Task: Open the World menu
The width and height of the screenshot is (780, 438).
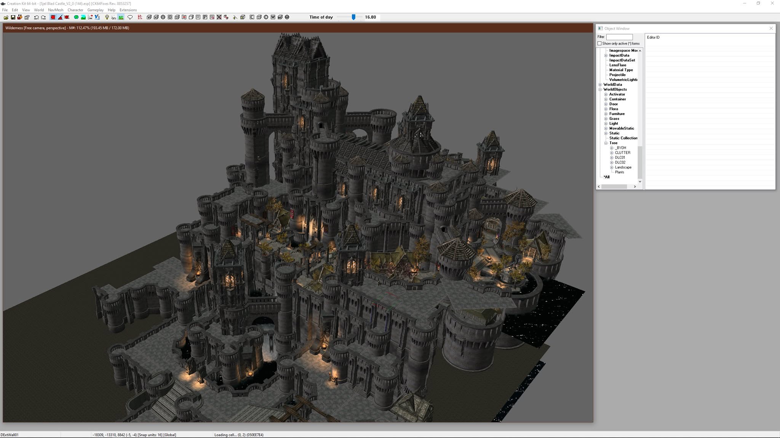Action: point(39,10)
